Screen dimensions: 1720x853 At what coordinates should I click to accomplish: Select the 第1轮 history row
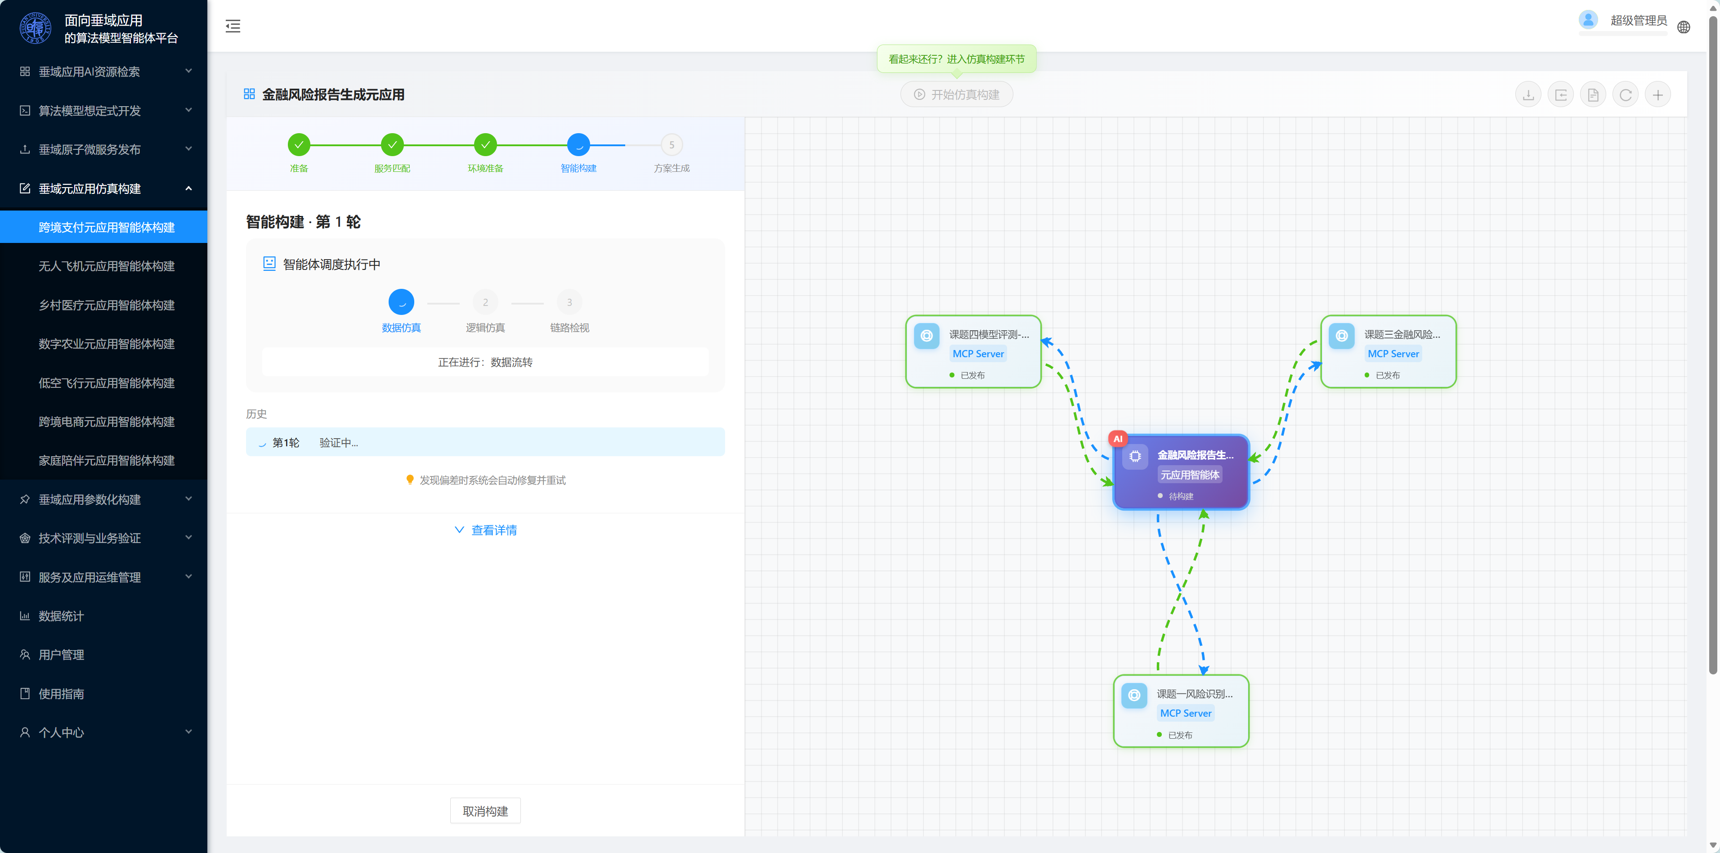coord(485,442)
